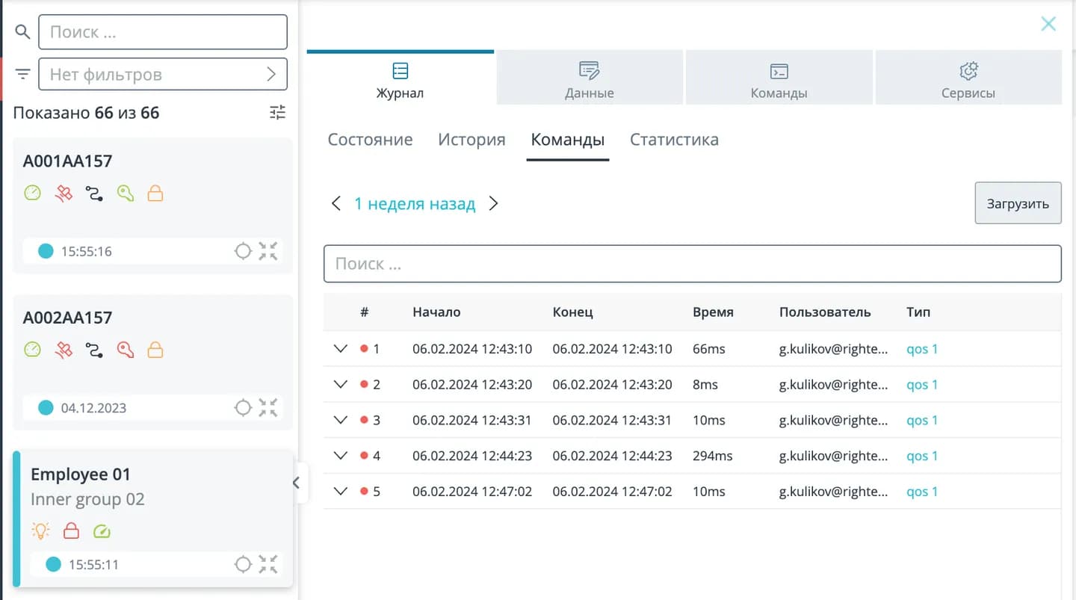
Task: Click the Загрузить button
Action: point(1018,203)
